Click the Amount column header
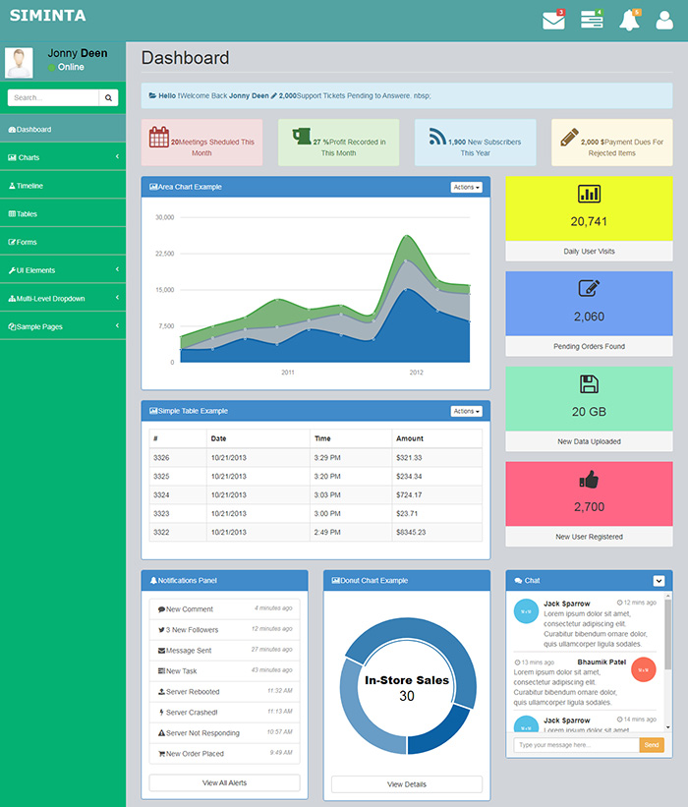Image resolution: width=688 pixels, height=807 pixels. click(x=437, y=438)
